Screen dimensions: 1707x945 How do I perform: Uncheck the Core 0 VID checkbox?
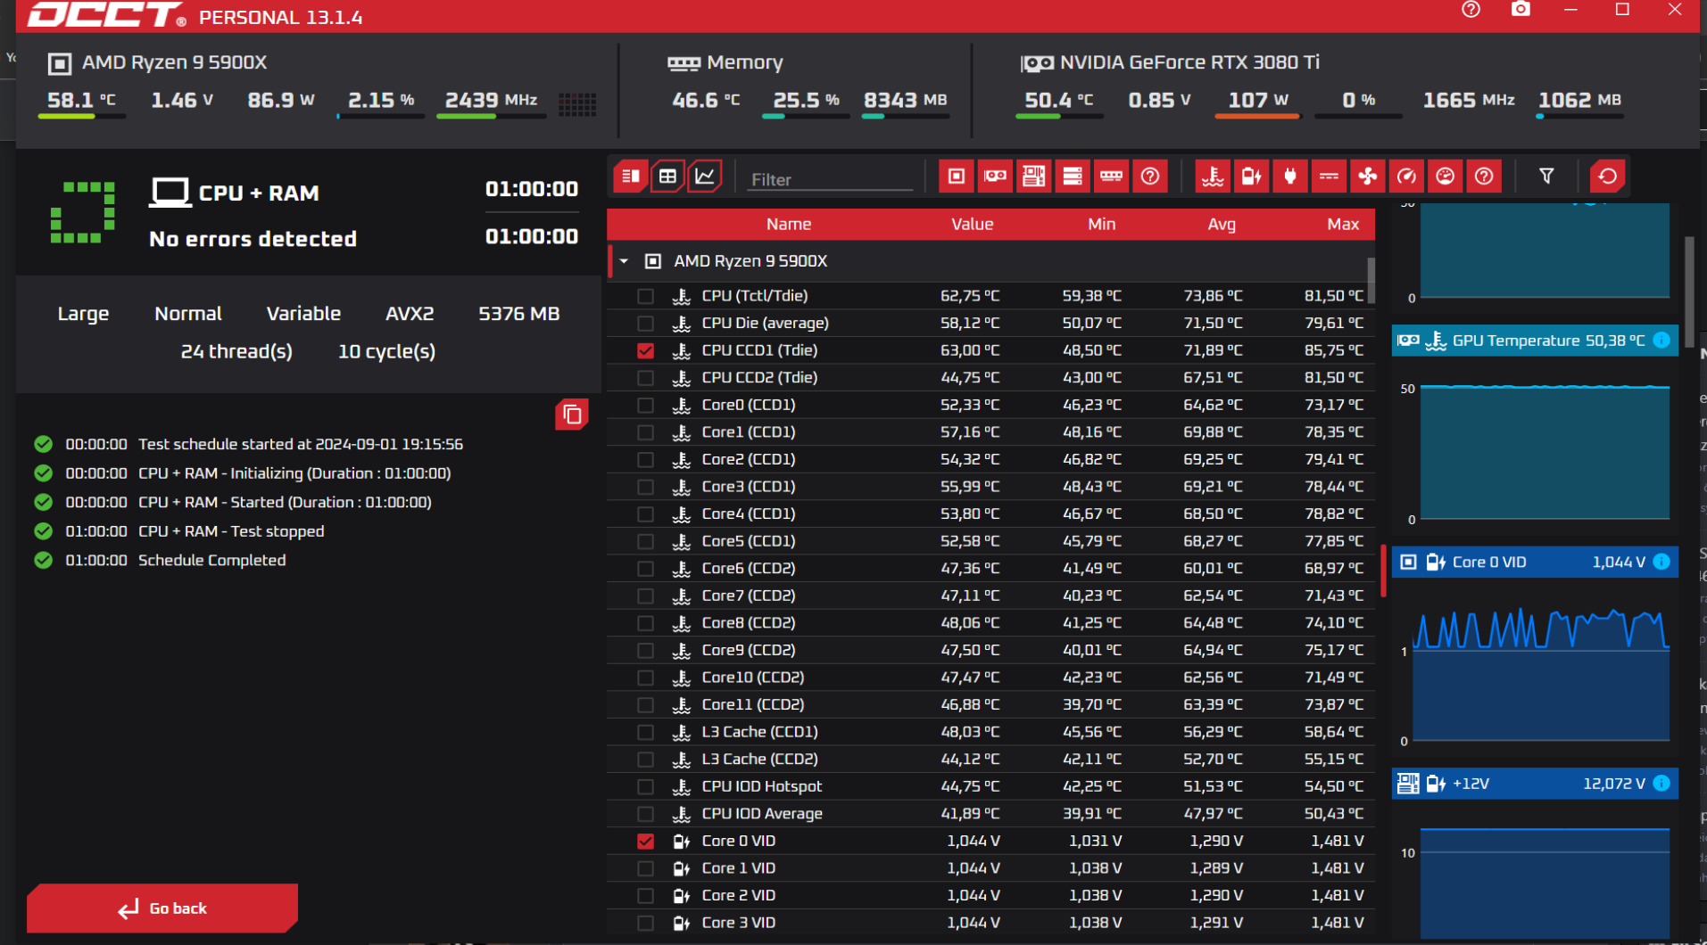(645, 841)
